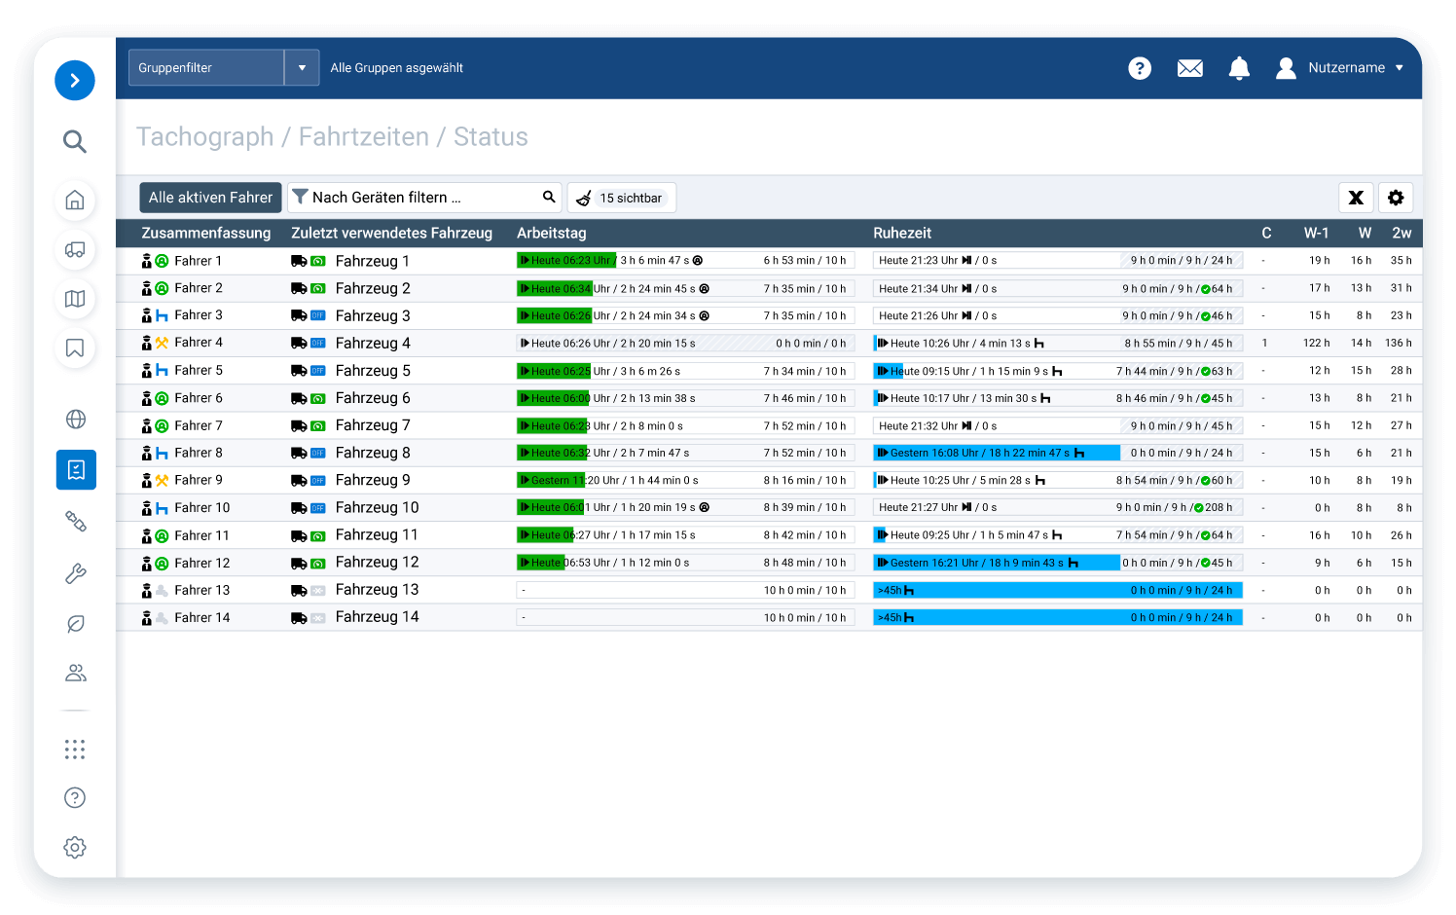Viewport: 1456px width, 915px height.
Task: Export table with the Excel X button
Action: (1356, 198)
